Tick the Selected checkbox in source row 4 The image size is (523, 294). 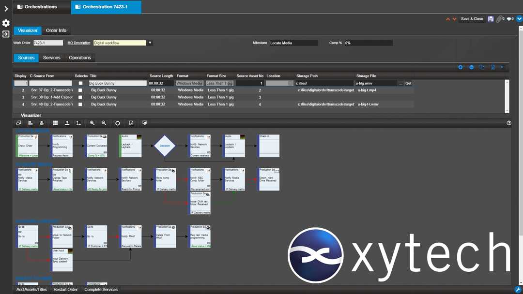point(80,104)
